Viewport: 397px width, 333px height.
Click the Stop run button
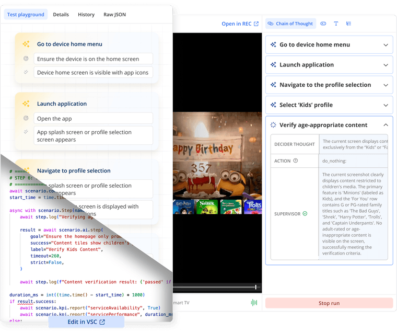(x=329, y=303)
